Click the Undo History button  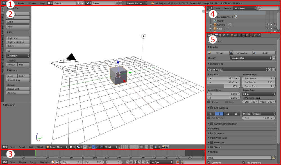point(18,80)
